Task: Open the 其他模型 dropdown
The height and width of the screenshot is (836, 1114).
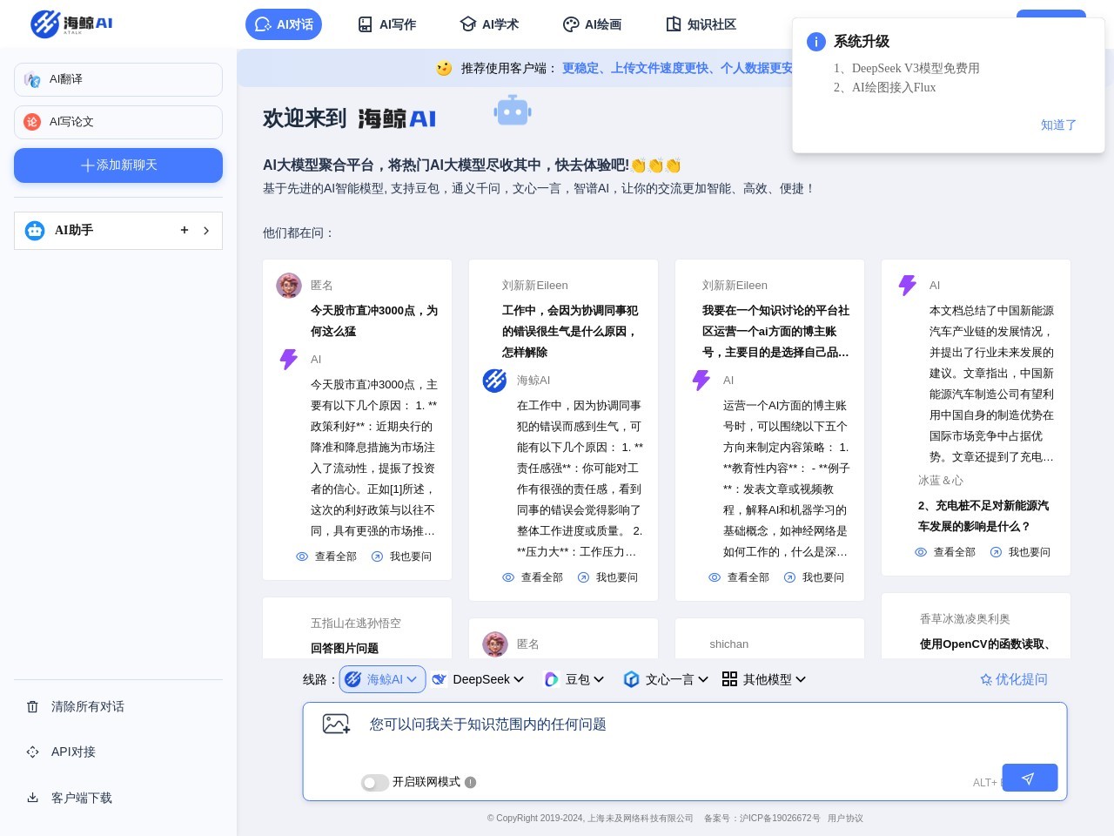Action: click(x=765, y=679)
